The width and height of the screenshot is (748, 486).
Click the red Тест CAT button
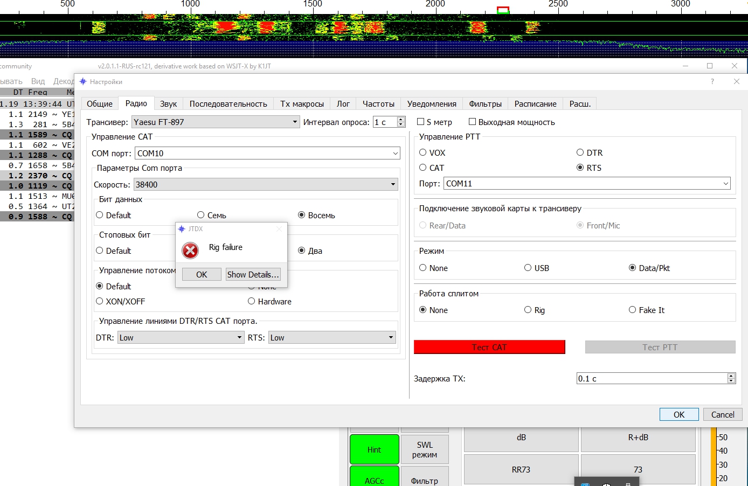click(489, 348)
